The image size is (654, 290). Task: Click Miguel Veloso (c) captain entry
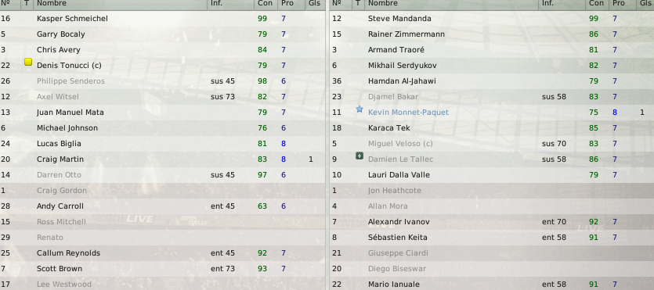click(400, 144)
